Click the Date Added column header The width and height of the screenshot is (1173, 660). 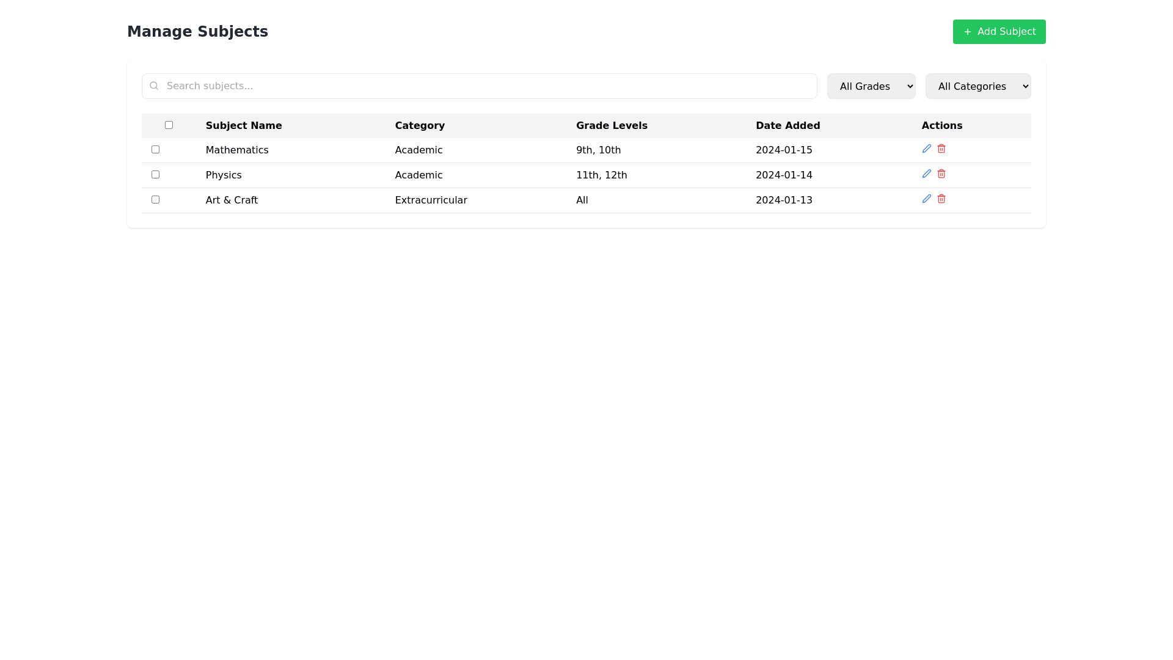tap(787, 125)
